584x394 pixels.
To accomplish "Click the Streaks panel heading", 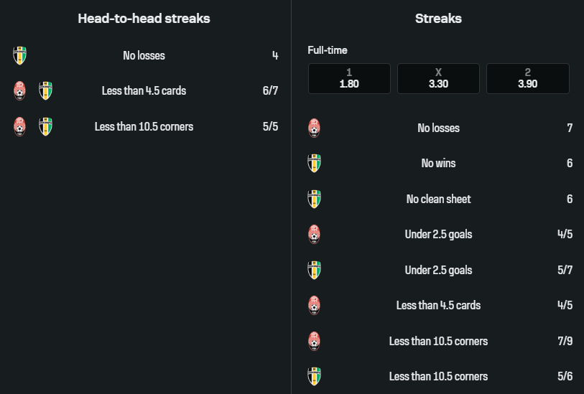I will 438,19.
